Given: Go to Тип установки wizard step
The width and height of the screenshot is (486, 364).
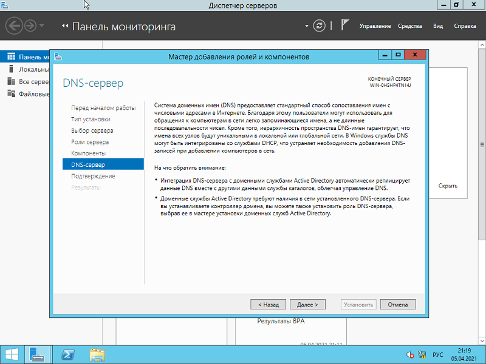Looking at the screenshot, I should pyautogui.click(x=91, y=119).
